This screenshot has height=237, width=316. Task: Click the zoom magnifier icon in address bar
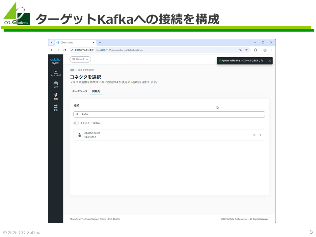[241, 50]
